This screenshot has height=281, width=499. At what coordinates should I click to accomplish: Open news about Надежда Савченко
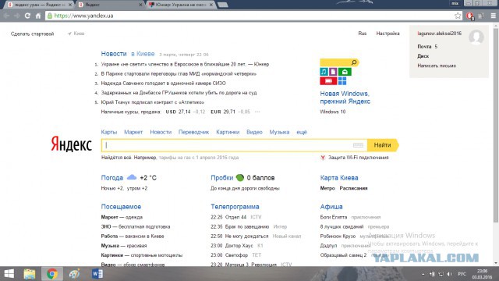[163, 84]
